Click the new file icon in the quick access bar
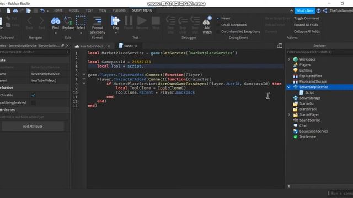Screen dimensions: 353x198 (9, 10)
